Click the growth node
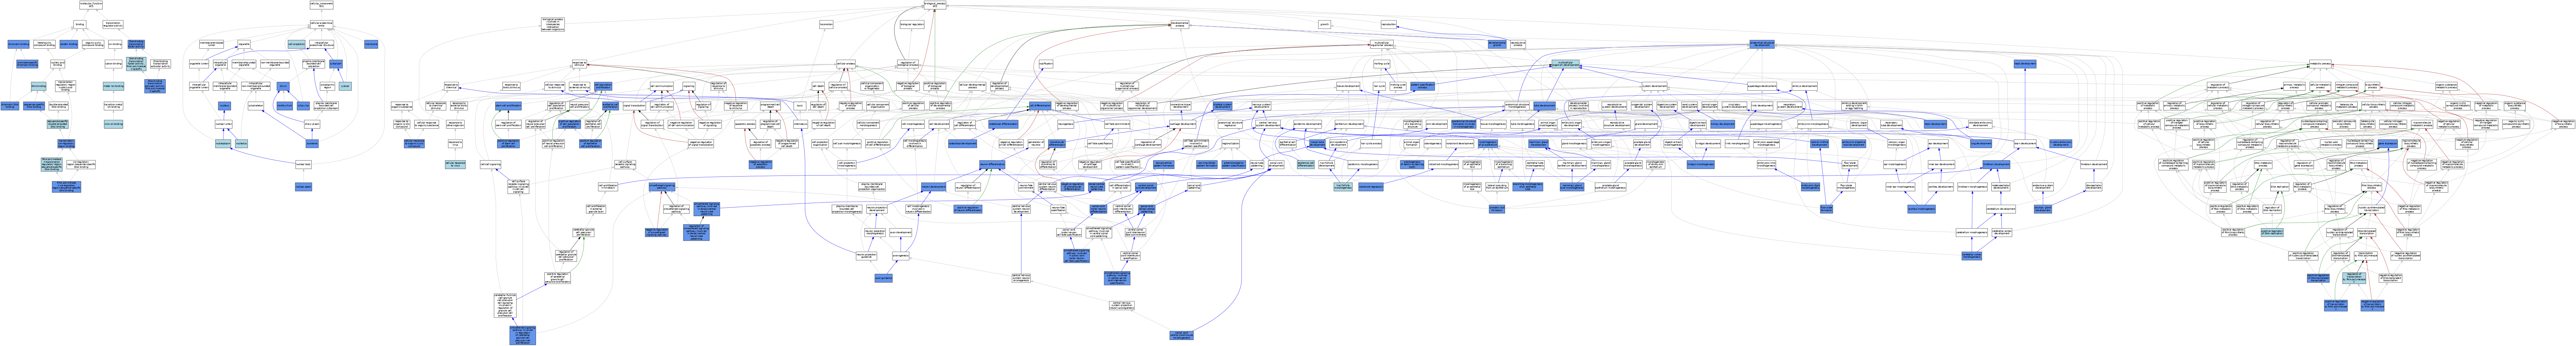This screenshot has width=2576, height=346. [1325, 24]
